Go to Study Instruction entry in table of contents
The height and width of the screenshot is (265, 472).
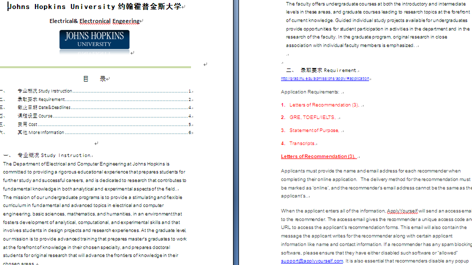[x=96, y=91]
